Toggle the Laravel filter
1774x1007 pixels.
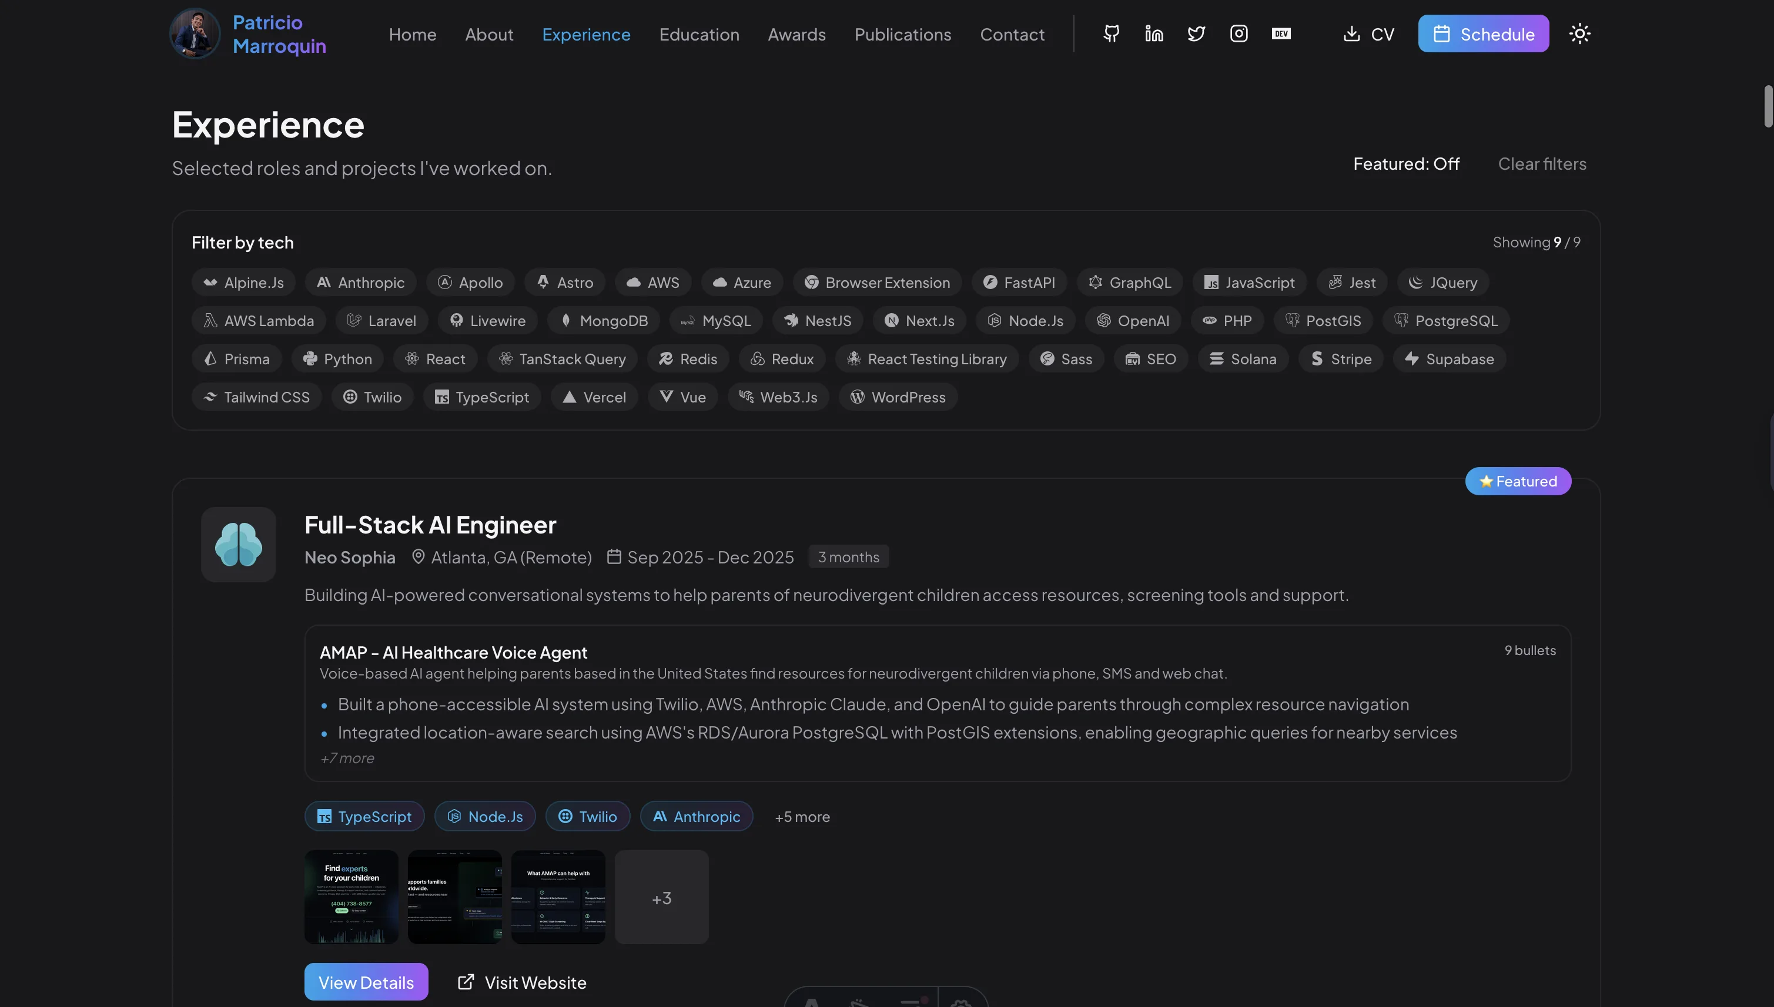(x=382, y=320)
